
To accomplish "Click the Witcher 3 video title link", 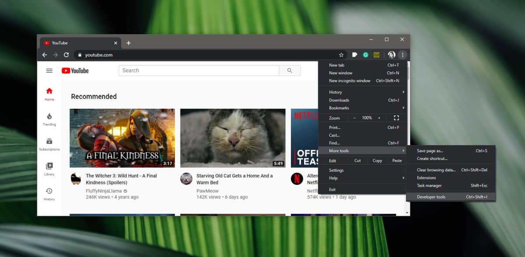I will (x=121, y=179).
